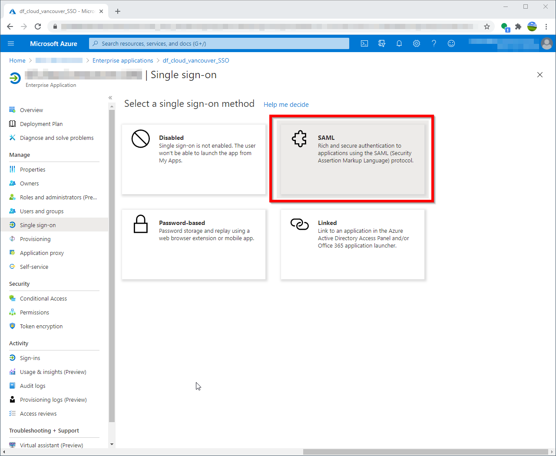Click the sidebar scroll down arrow
This screenshot has height=456, width=556.
(112, 444)
